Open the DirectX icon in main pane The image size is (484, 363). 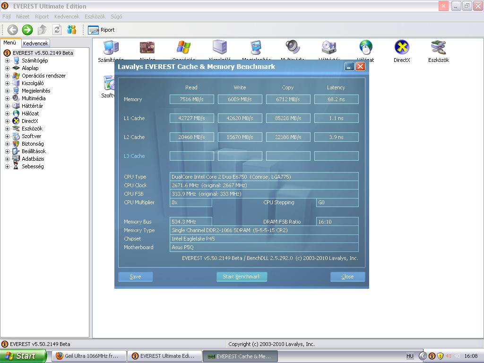(x=402, y=48)
